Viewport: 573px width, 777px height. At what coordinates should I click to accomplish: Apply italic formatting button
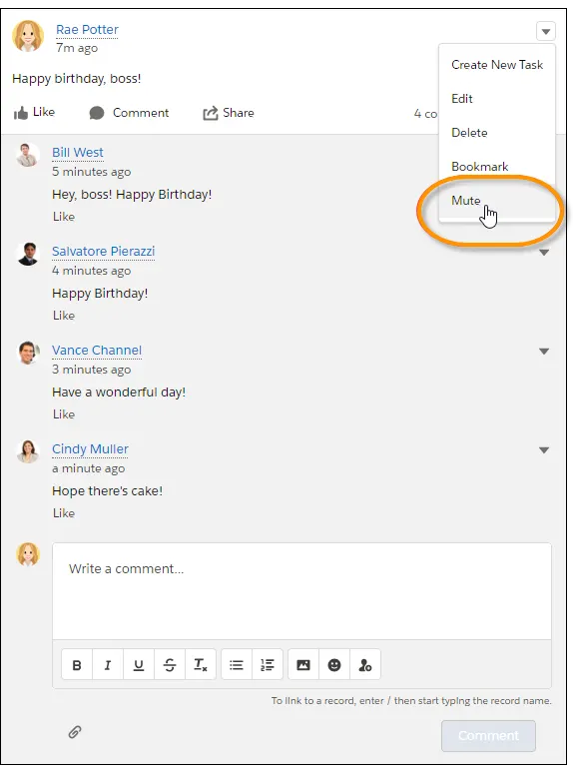pos(108,664)
